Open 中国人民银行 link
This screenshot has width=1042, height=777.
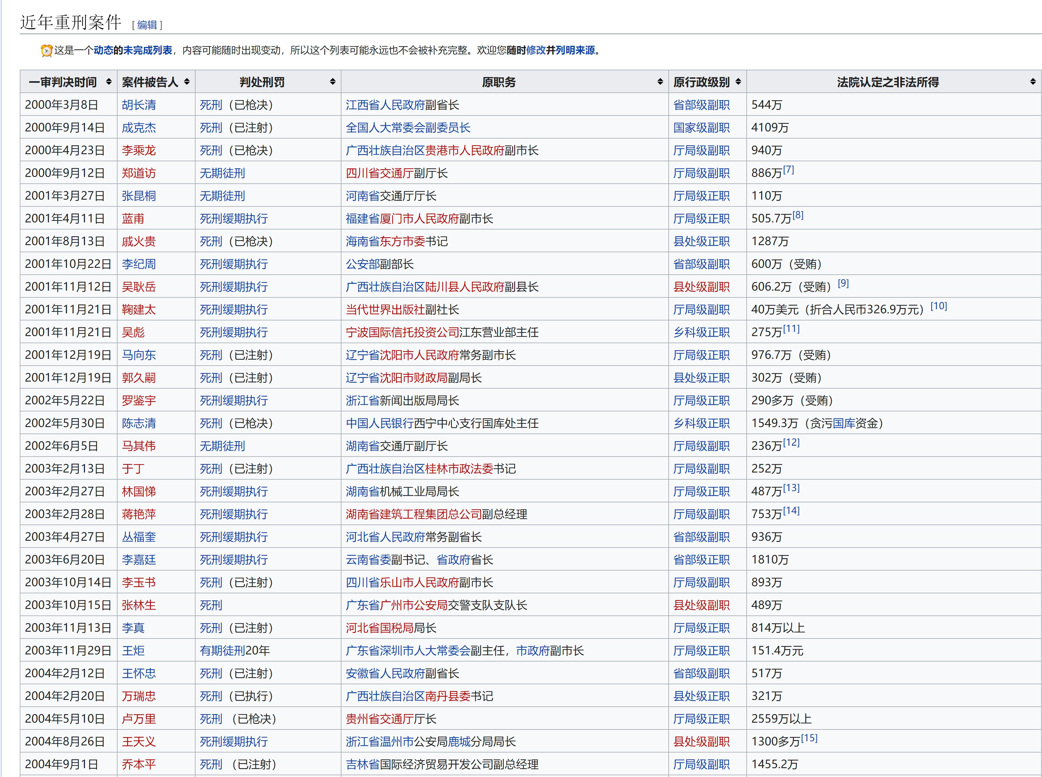[380, 423]
